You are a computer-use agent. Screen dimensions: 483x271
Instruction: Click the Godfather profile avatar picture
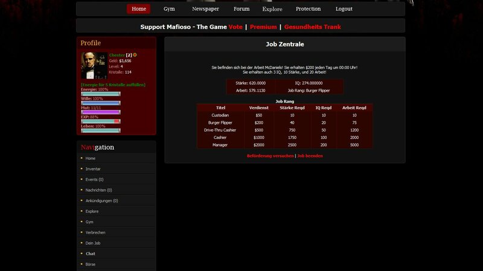coord(94,66)
